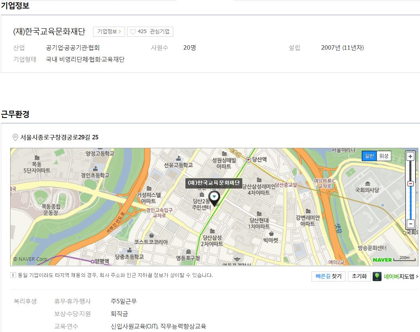Click the NAVER logo on the map
This screenshot has width=420, height=332.
(x=382, y=260)
